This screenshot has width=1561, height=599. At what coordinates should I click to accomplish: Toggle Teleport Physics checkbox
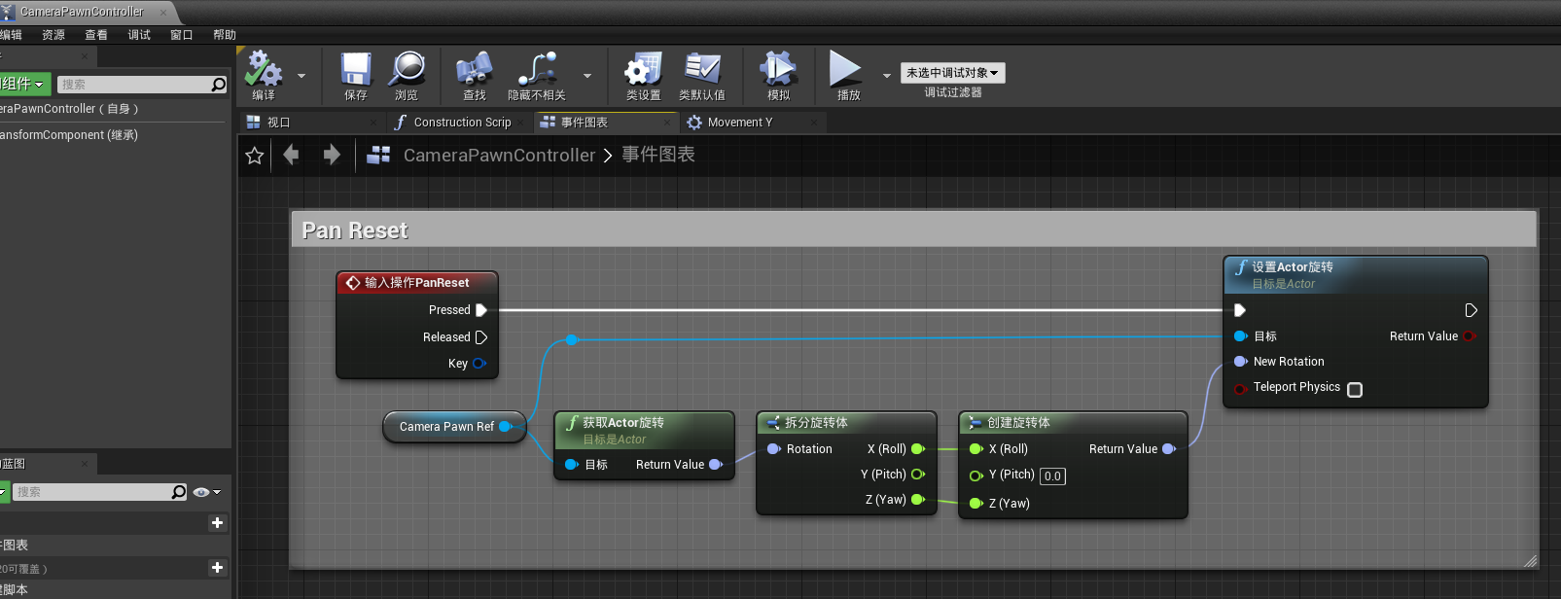(x=1355, y=389)
